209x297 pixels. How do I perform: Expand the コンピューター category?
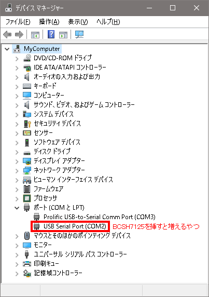pos(17,96)
